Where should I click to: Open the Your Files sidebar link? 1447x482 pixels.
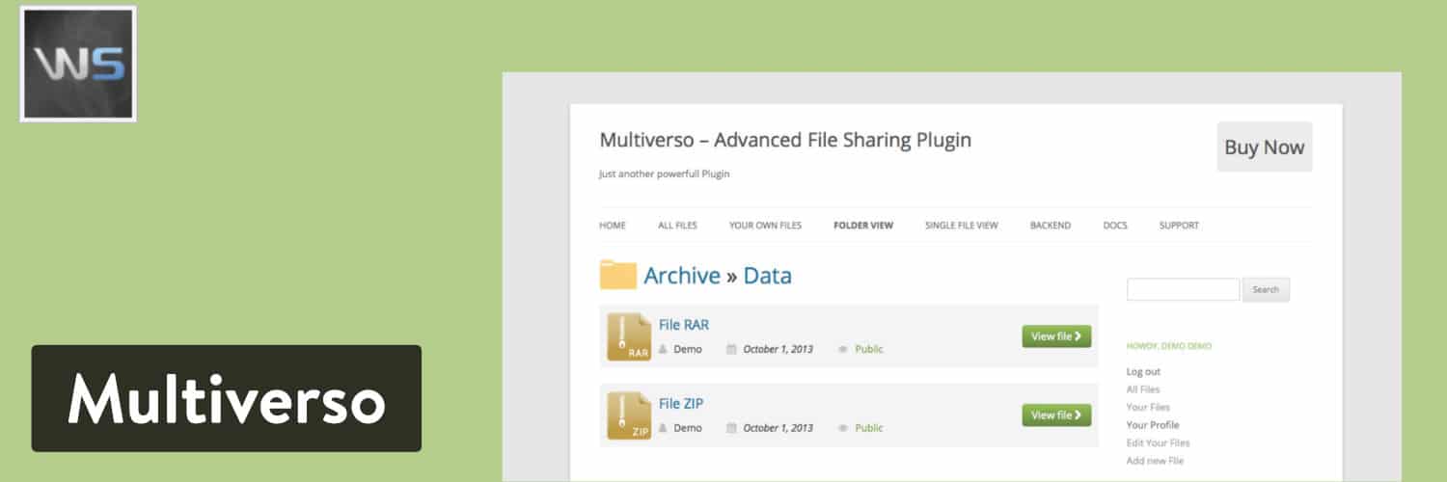(1148, 408)
